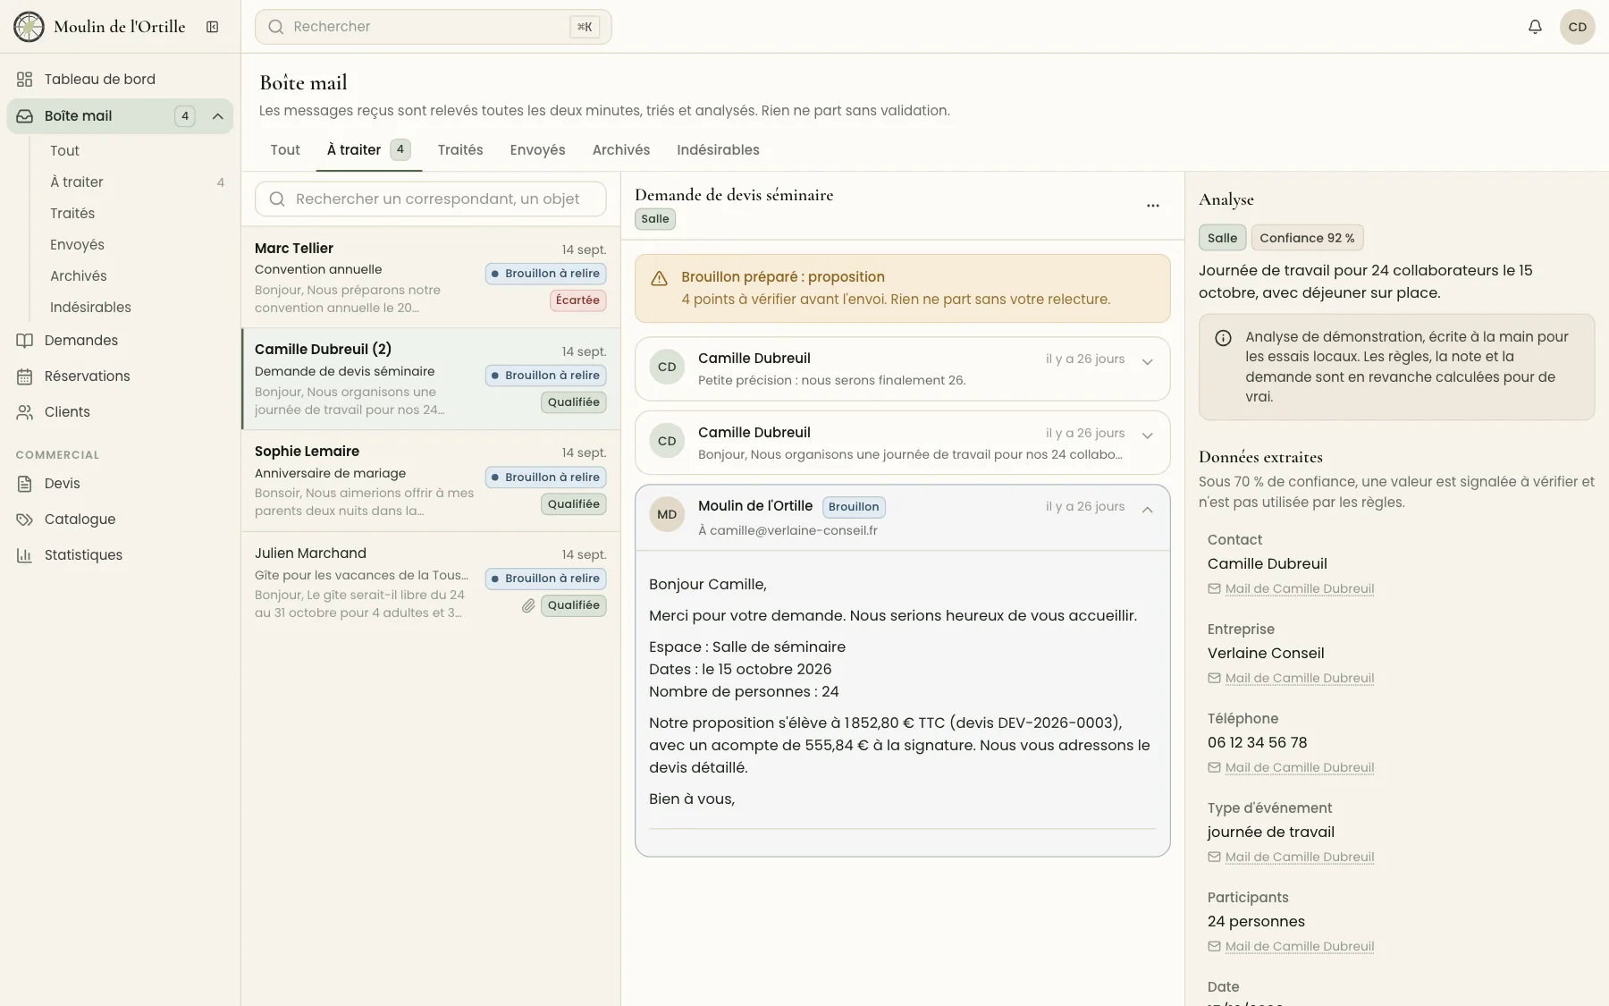Screen dimensions: 1609x1006
Task: Click the Réservations calendar icon
Action: (x=25, y=376)
